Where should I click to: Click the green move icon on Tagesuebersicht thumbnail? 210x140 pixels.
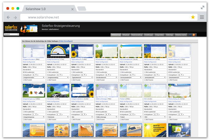click(73, 46)
